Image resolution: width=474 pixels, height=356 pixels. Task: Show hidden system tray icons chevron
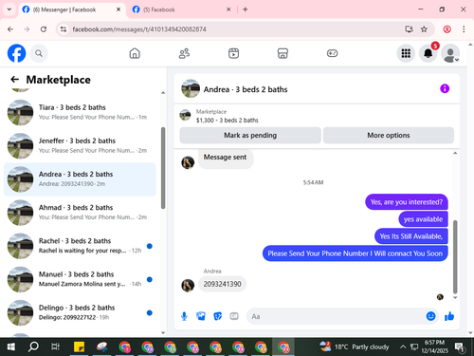point(403,347)
